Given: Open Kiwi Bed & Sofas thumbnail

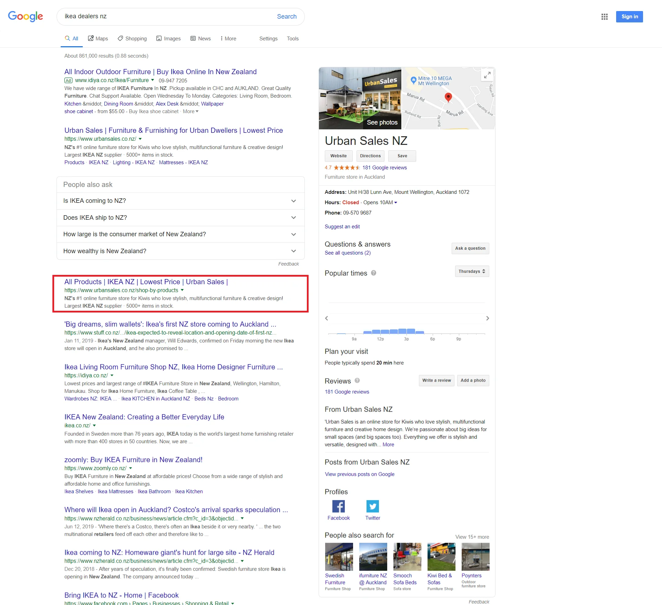Looking at the screenshot, I should [441, 556].
